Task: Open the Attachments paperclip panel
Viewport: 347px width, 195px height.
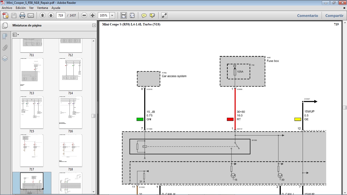Action: coord(5,47)
